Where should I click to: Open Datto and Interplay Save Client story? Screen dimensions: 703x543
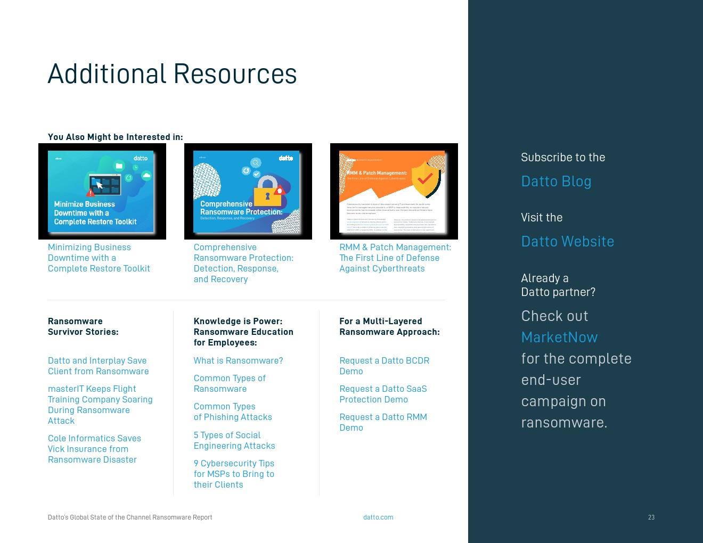click(x=98, y=366)
